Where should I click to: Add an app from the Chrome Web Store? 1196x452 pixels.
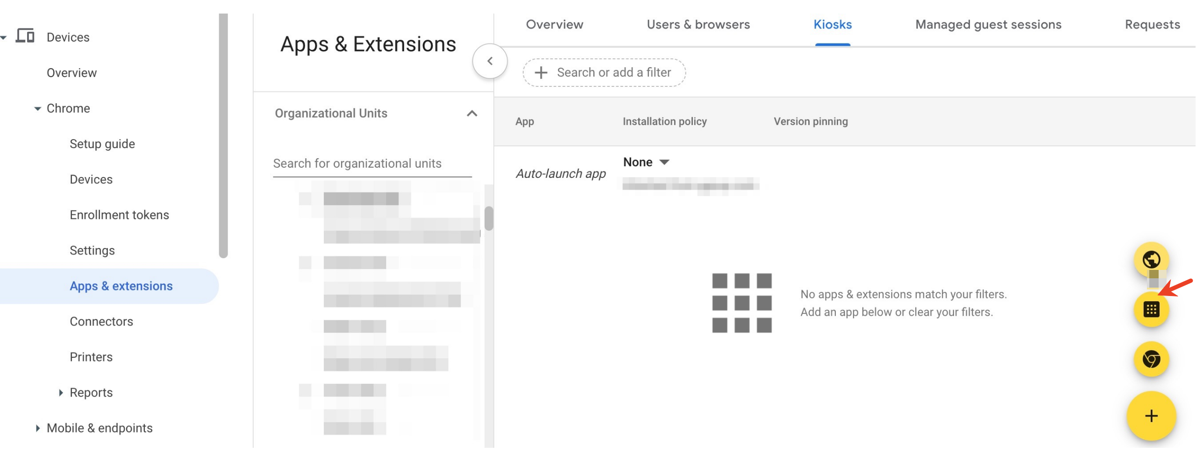[1151, 360]
